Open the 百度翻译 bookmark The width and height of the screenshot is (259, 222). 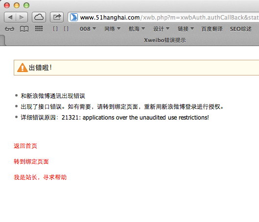point(212,29)
